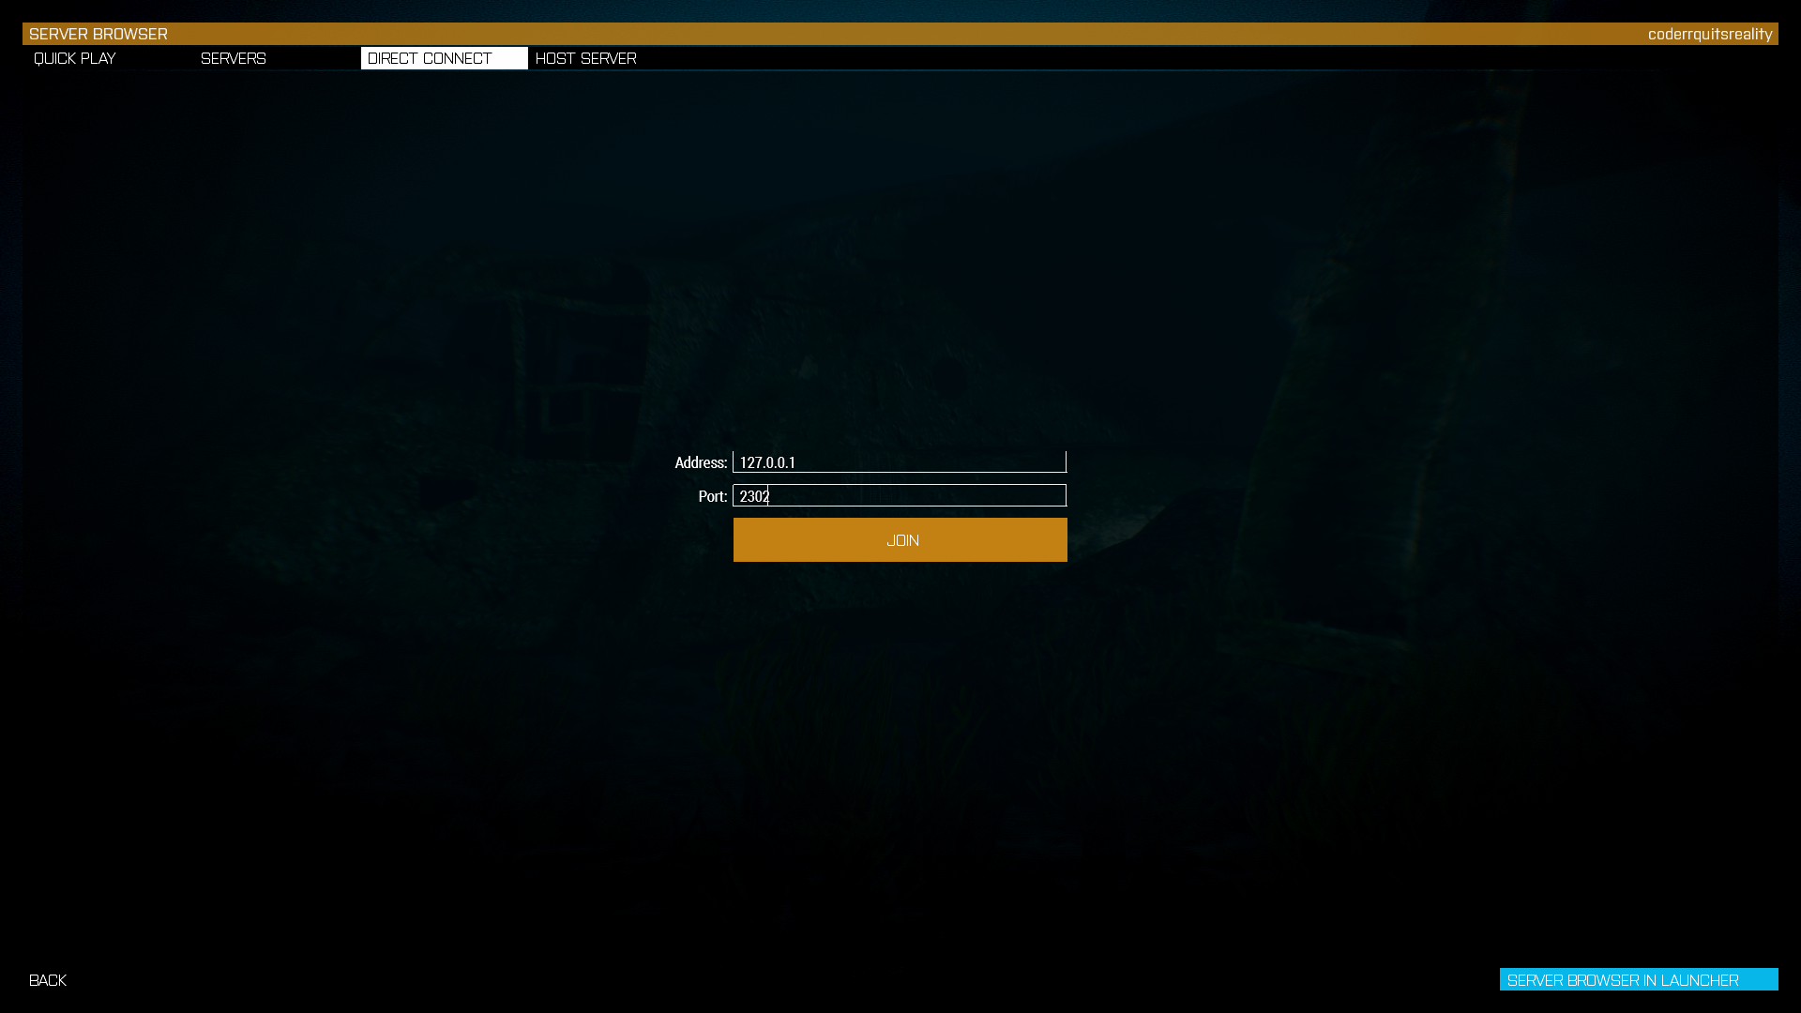Hit the orange Join button

point(900,539)
